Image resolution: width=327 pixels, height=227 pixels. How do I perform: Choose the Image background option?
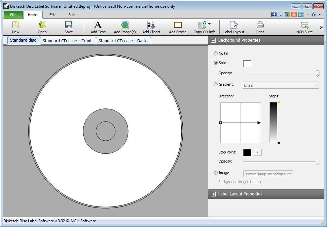tap(216, 173)
